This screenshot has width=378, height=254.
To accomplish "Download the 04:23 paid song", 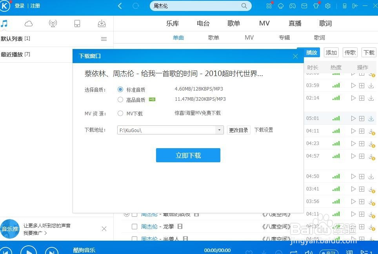I will point(371,144).
